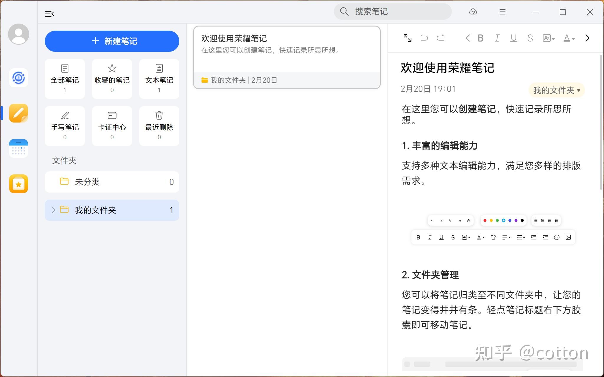Open the Notes app icon in left rail

point(19,113)
